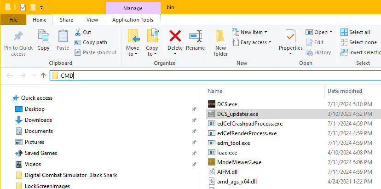Click Paste shortcut in Clipboard group
381x189 pixels.
(x=95, y=52)
